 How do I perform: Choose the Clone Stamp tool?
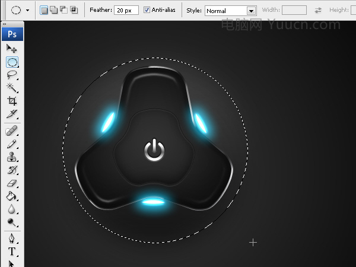[12, 157]
